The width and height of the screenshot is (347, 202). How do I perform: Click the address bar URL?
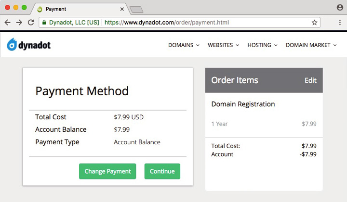tap(167, 23)
